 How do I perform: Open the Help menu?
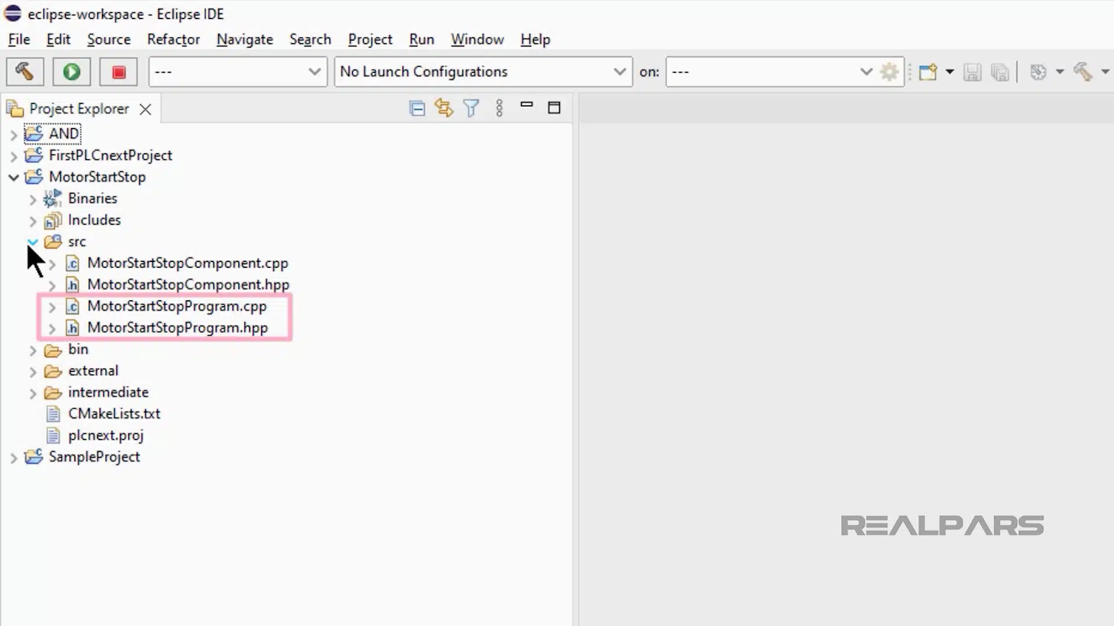pos(535,39)
